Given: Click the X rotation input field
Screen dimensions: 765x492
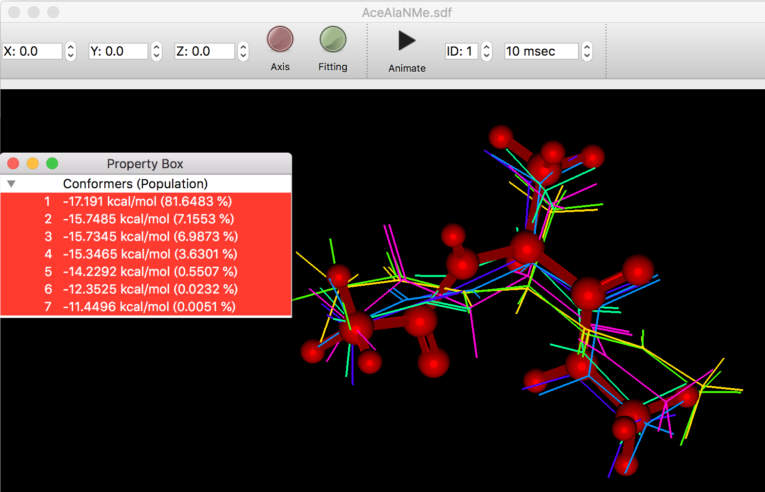Looking at the screenshot, I should coord(32,51).
